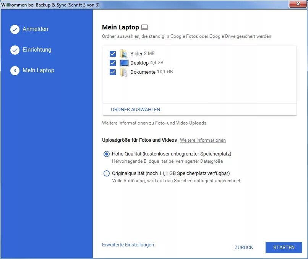Click the Dokumente folder icon
Viewport: 308px width, 259px height.
click(x=124, y=72)
